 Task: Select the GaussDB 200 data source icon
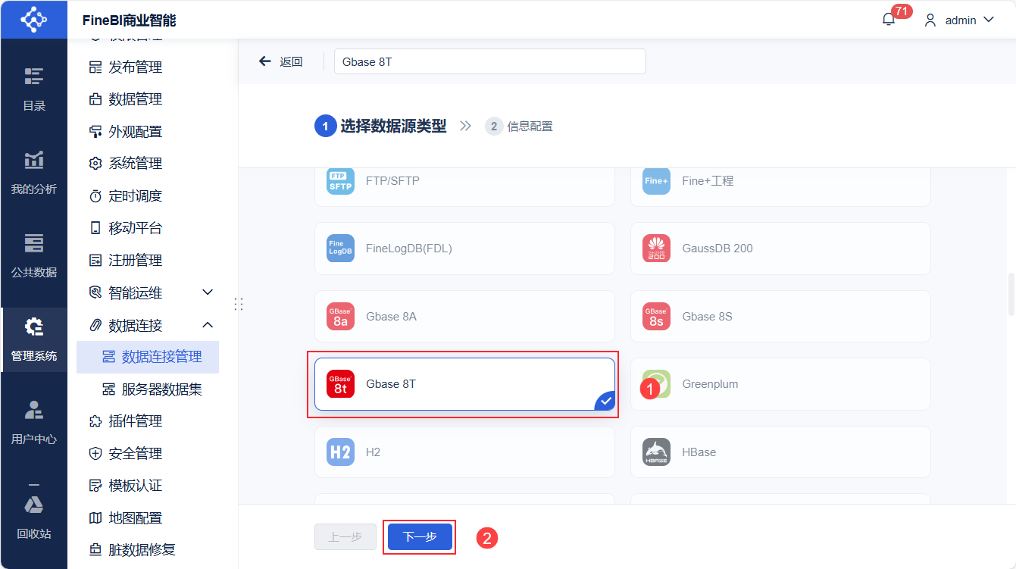click(x=656, y=249)
